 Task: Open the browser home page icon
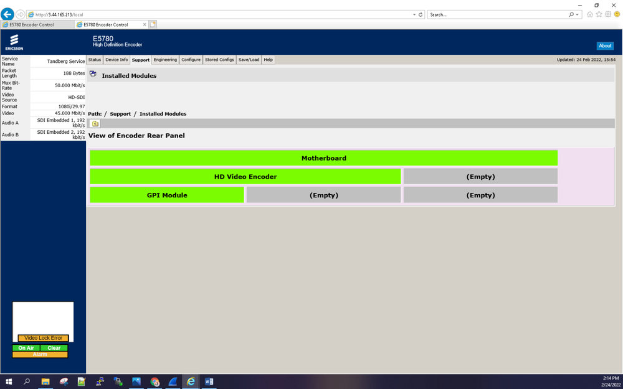click(590, 14)
